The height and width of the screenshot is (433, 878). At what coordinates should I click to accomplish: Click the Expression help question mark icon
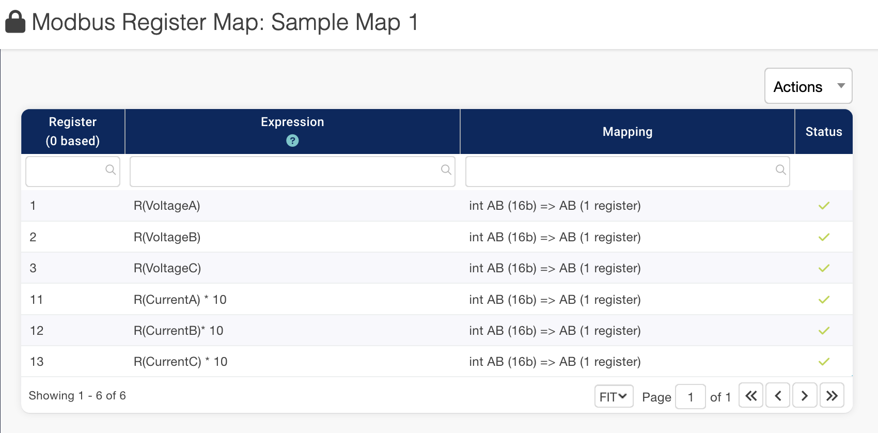pos(292,141)
